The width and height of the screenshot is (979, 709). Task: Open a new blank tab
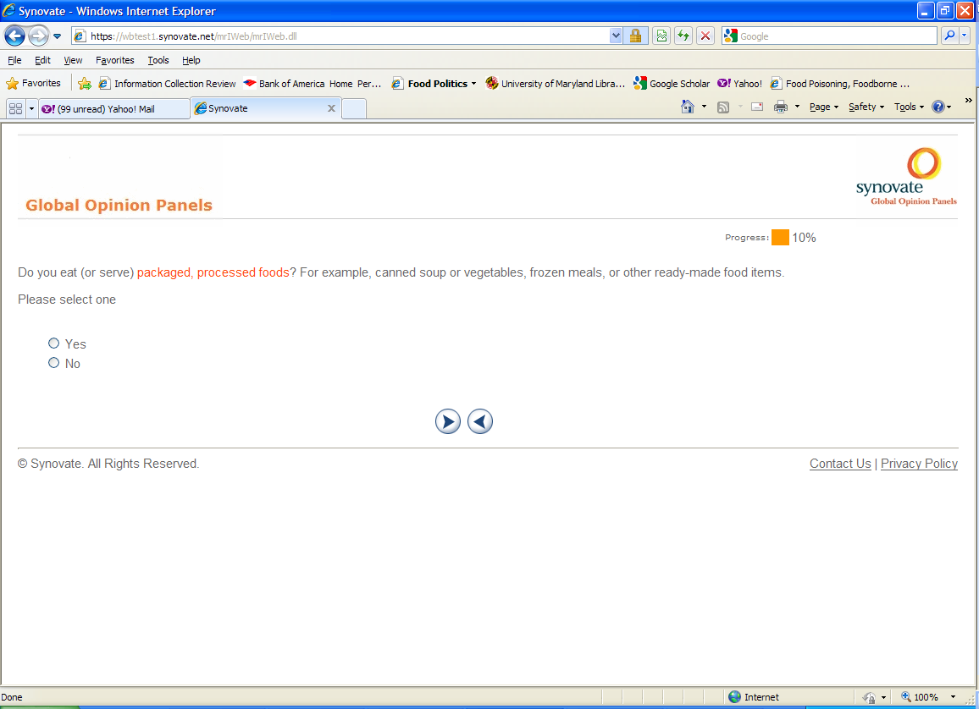pyautogui.click(x=354, y=108)
